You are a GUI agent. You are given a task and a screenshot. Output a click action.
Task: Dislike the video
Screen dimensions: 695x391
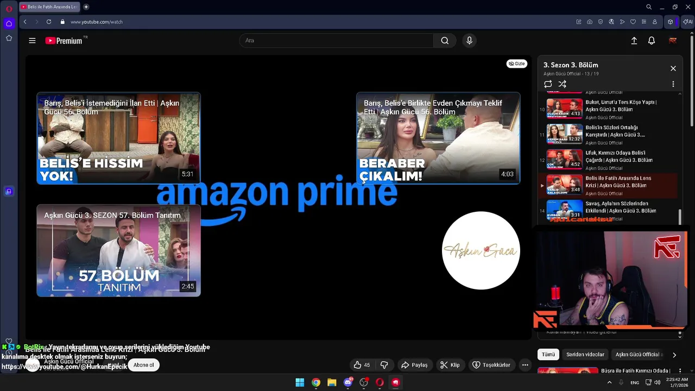point(384,365)
